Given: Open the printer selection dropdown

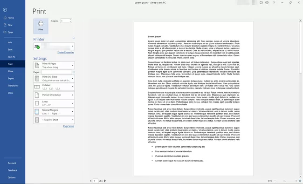Looking at the screenshot, I should point(54,46).
